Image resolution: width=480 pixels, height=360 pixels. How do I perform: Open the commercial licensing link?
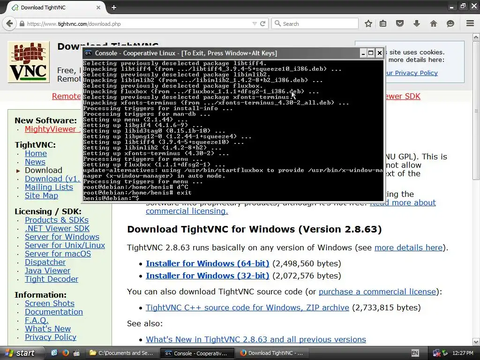[x=187, y=211]
